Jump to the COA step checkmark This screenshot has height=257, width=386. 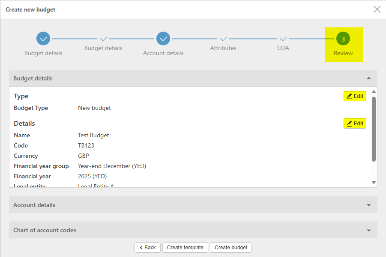coord(283,39)
